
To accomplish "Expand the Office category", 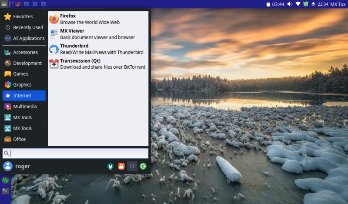I will tap(20, 139).
